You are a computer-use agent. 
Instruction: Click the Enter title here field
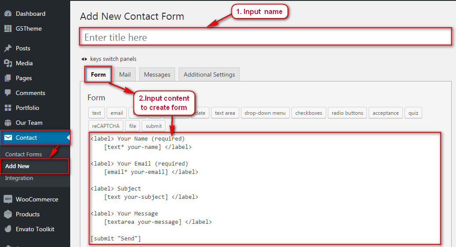(265, 37)
